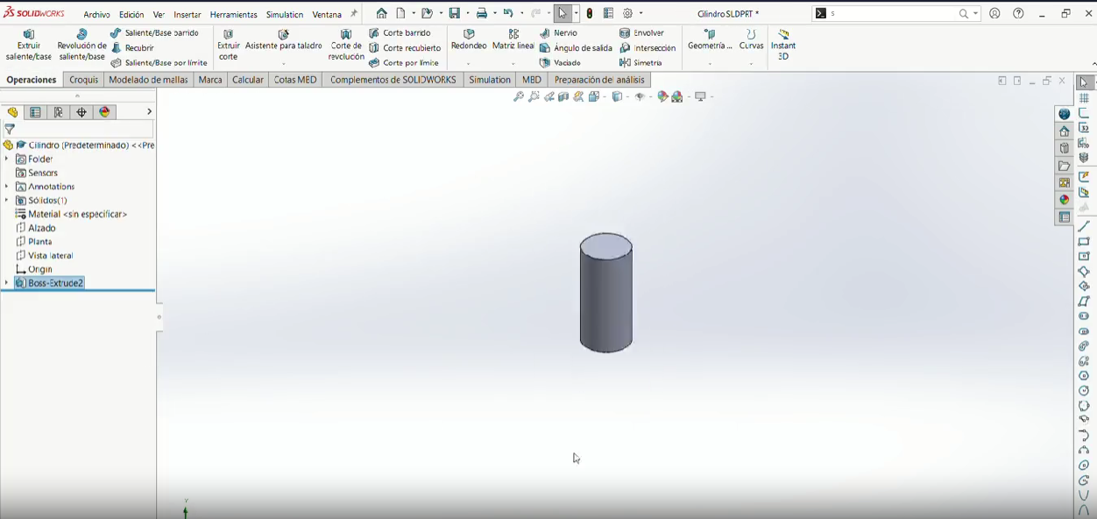Toggle Instant 3D mode
The height and width of the screenshot is (519, 1097).
(783, 45)
